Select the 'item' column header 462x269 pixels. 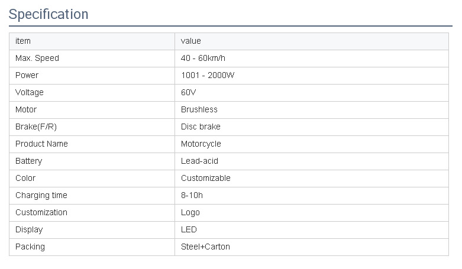click(23, 41)
